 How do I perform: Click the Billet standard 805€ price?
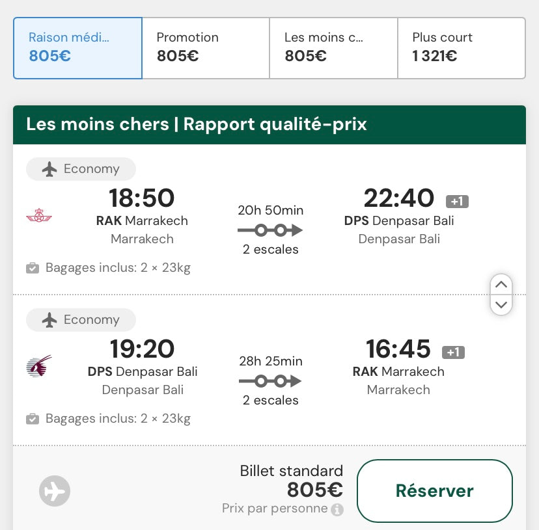click(x=314, y=490)
